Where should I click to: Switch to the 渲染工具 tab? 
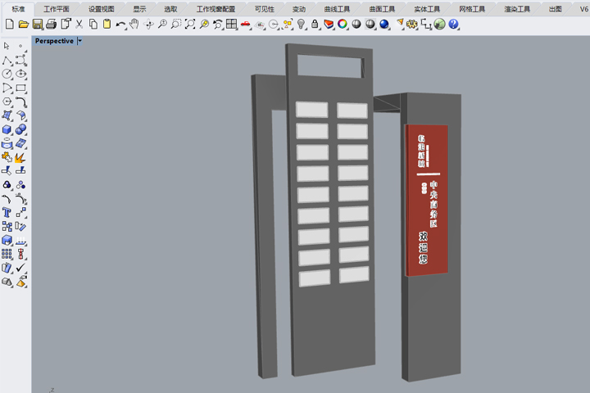[x=517, y=9]
